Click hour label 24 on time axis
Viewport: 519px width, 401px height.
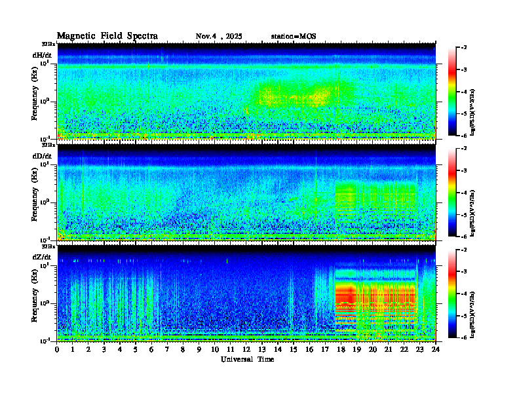pyautogui.click(x=436, y=349)
